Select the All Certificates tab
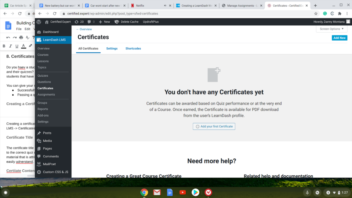 88,48
